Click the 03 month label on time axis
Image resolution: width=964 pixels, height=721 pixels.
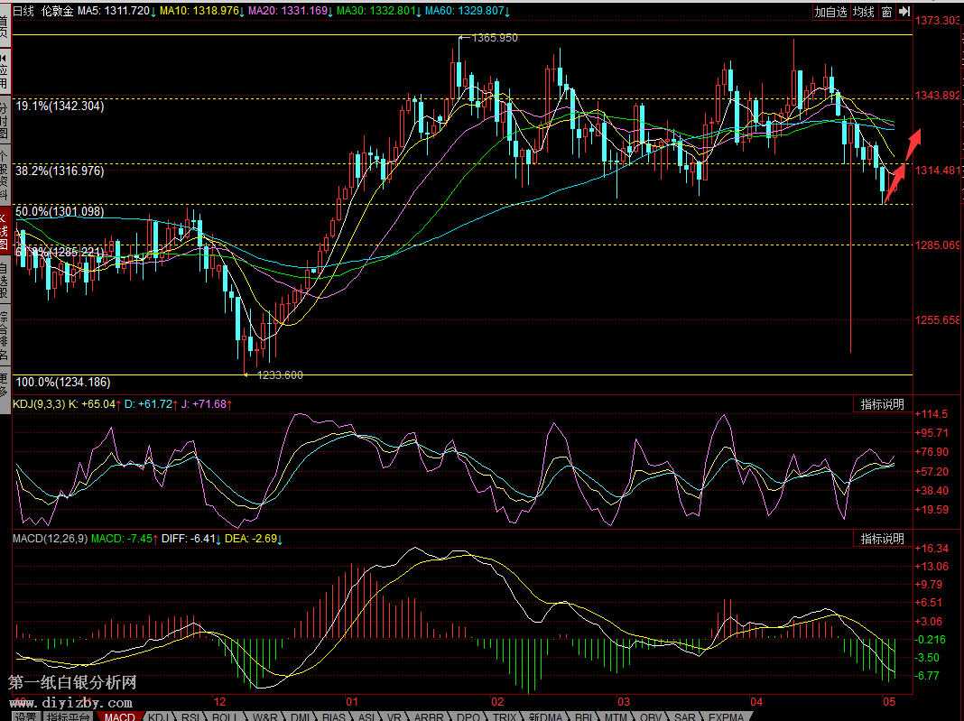624,702
